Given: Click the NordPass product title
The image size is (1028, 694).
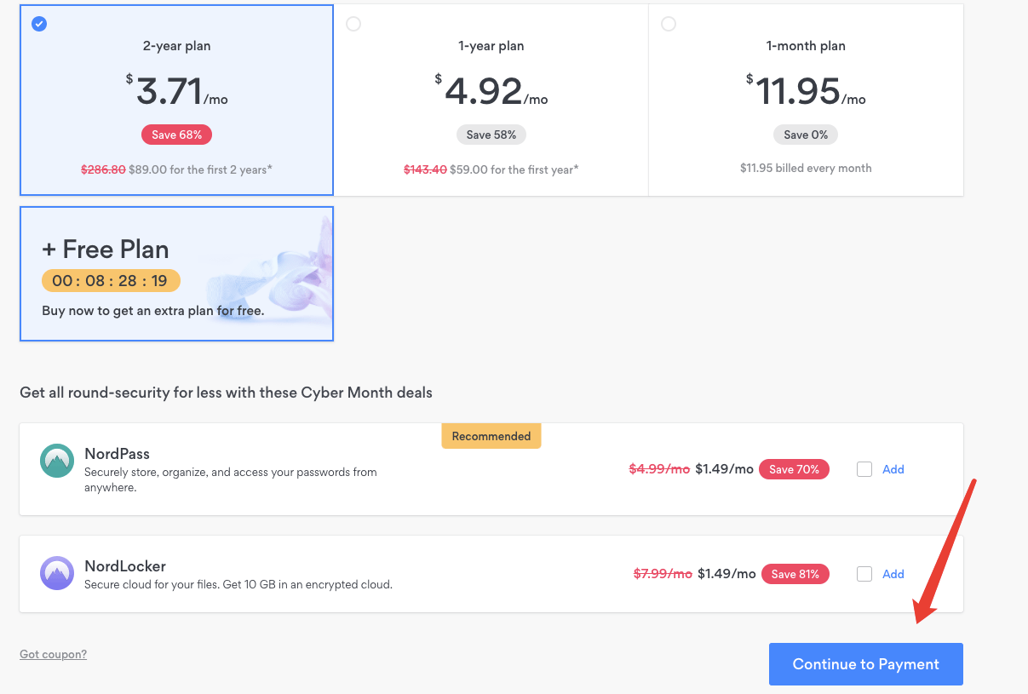Looking at the screenshot, I should (x=117, y=454).
